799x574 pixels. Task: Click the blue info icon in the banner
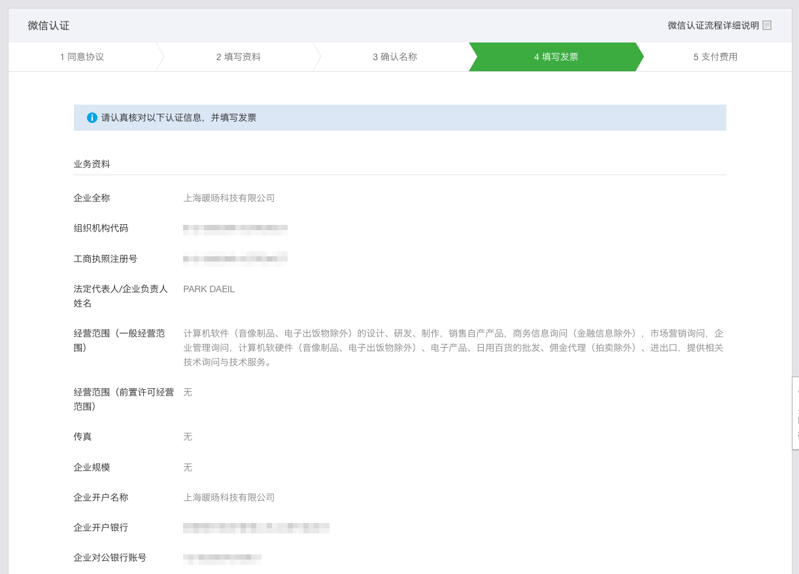click(92, 118)
